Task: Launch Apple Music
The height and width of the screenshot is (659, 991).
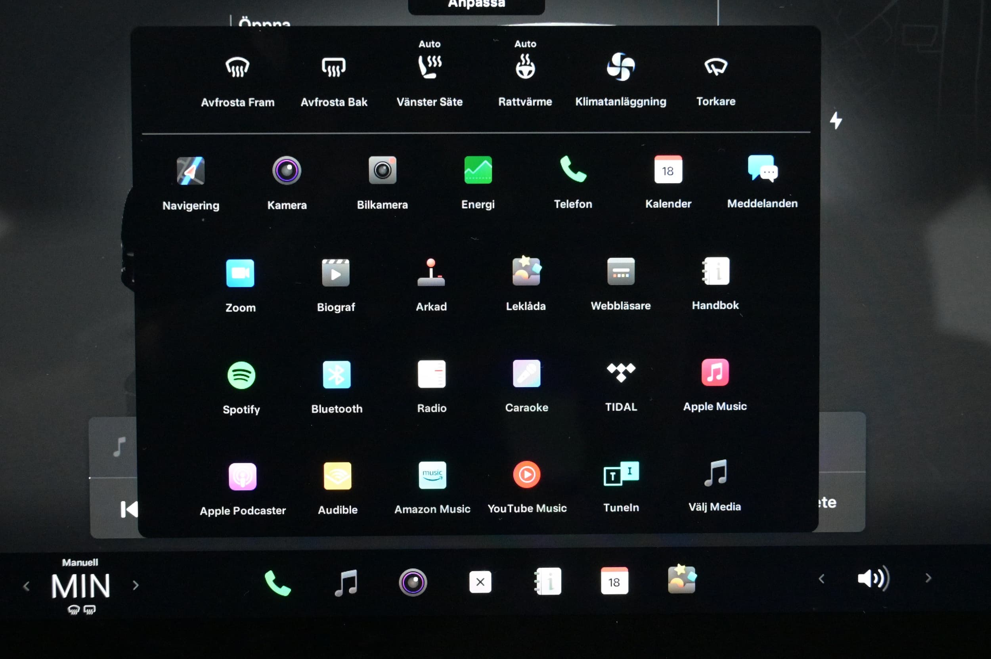Action: tap(715, 372)
